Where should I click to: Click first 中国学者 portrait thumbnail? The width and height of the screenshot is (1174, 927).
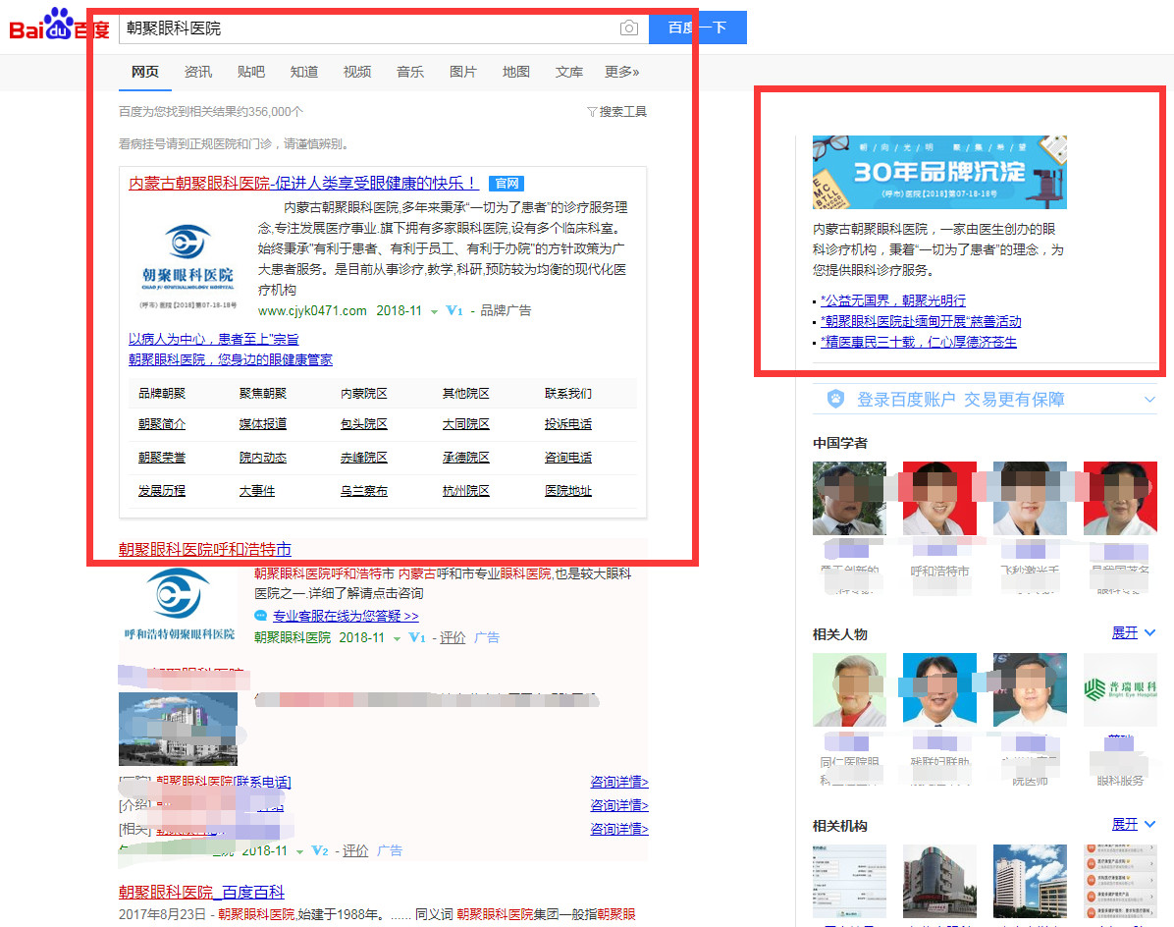[849, 498]
